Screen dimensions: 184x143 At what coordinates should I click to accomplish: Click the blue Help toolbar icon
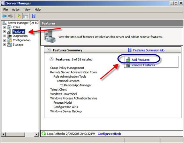(34, 16)
